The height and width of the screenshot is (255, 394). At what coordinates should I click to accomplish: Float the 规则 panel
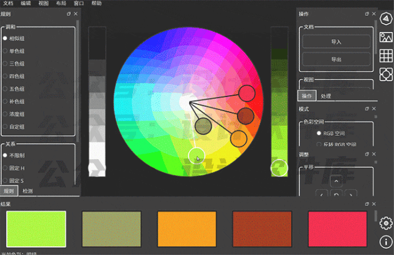[x=68, y=14]
